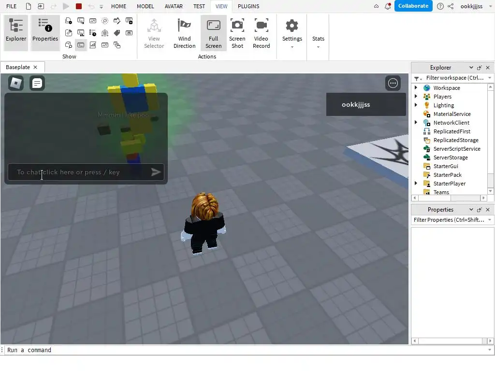Viewport: 495px width, 371px height.
Task: Open the Roblox logo menu in viewport
Action: click(16, 83)
